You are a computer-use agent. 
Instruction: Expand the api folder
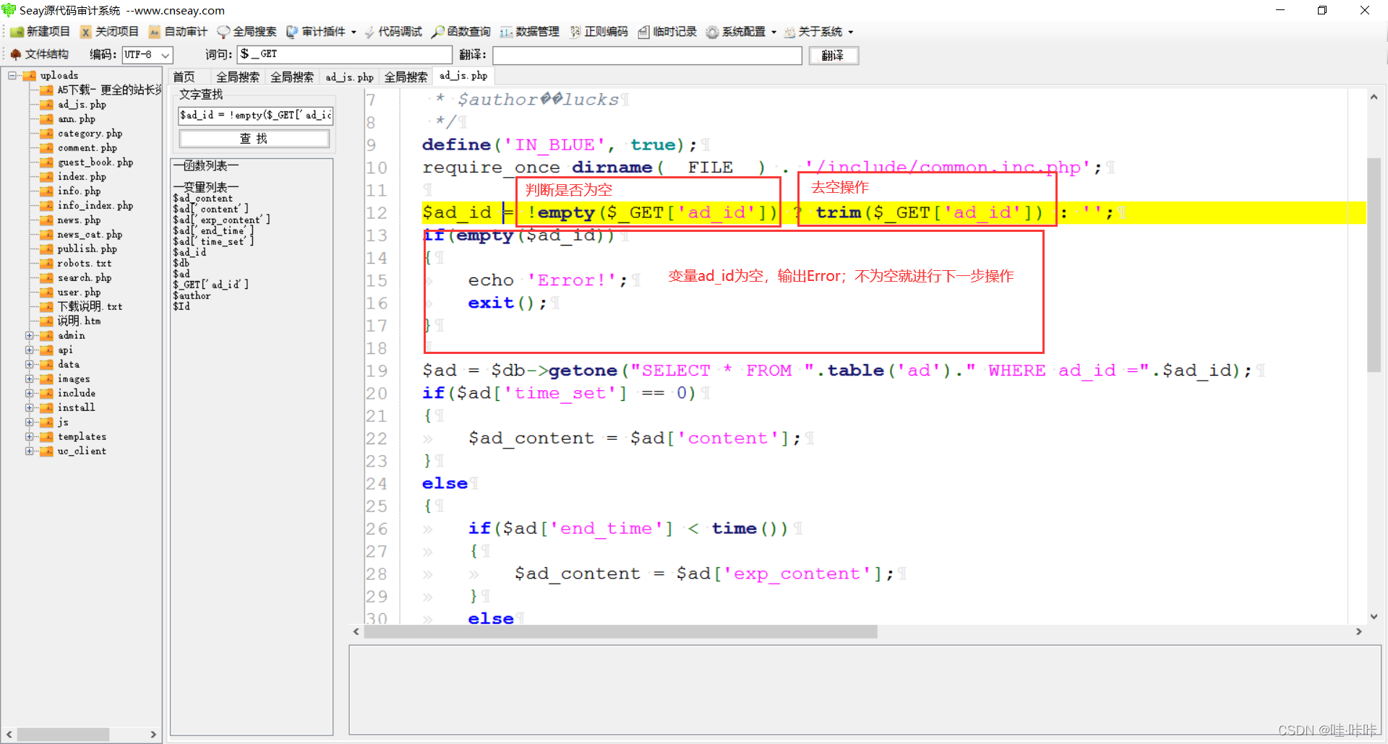[30, 350]
